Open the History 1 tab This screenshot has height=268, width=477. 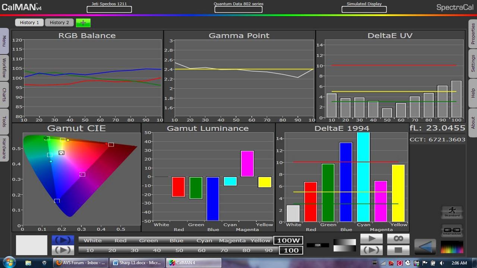tap(29, 22)
